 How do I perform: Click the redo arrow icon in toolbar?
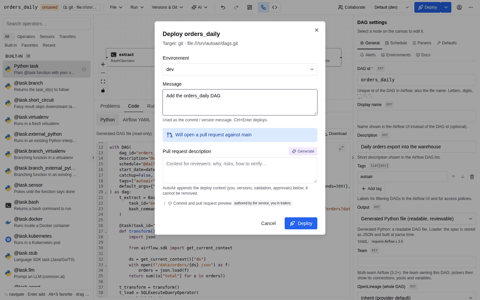coord(236,7)
